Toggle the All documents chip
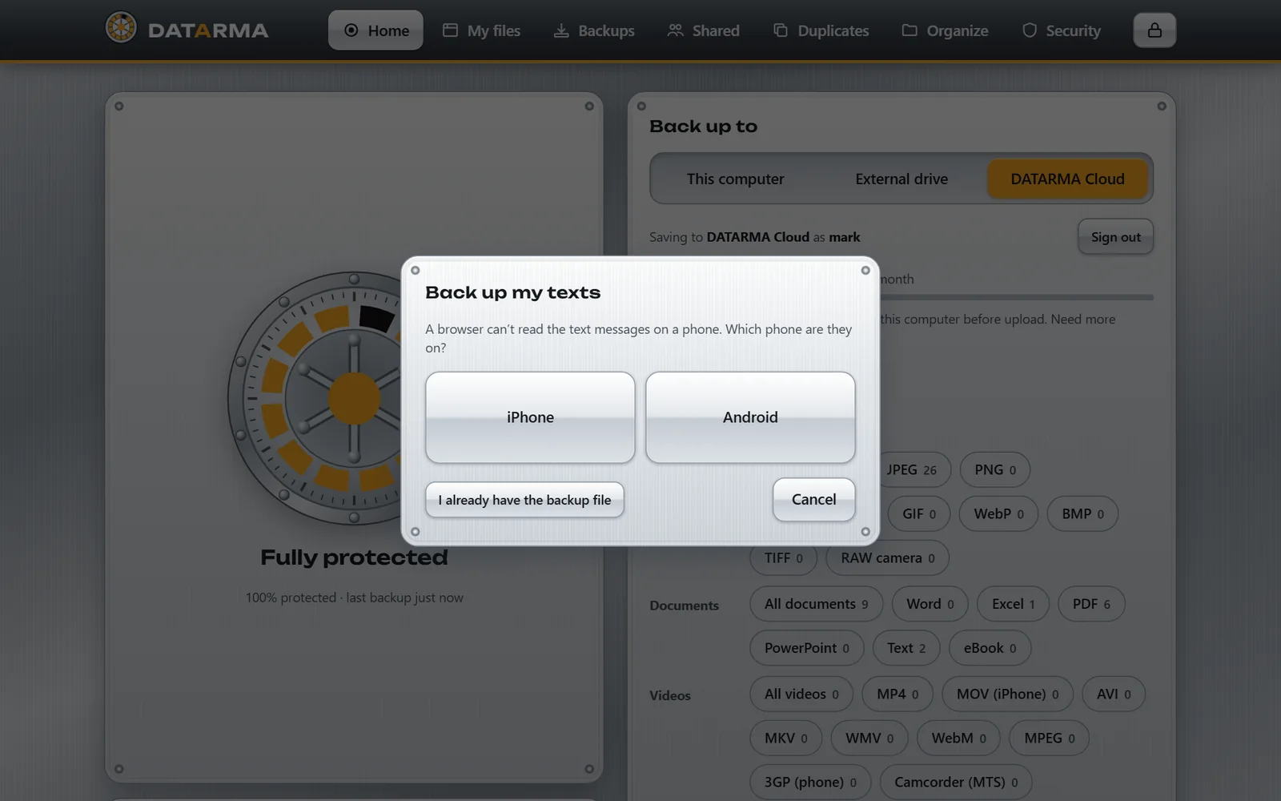The height and width of the screenshot is (801, 1281). click(x=816, y=604)
